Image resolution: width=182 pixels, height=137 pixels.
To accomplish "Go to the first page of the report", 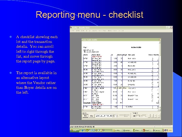I will tap(149, 116).
